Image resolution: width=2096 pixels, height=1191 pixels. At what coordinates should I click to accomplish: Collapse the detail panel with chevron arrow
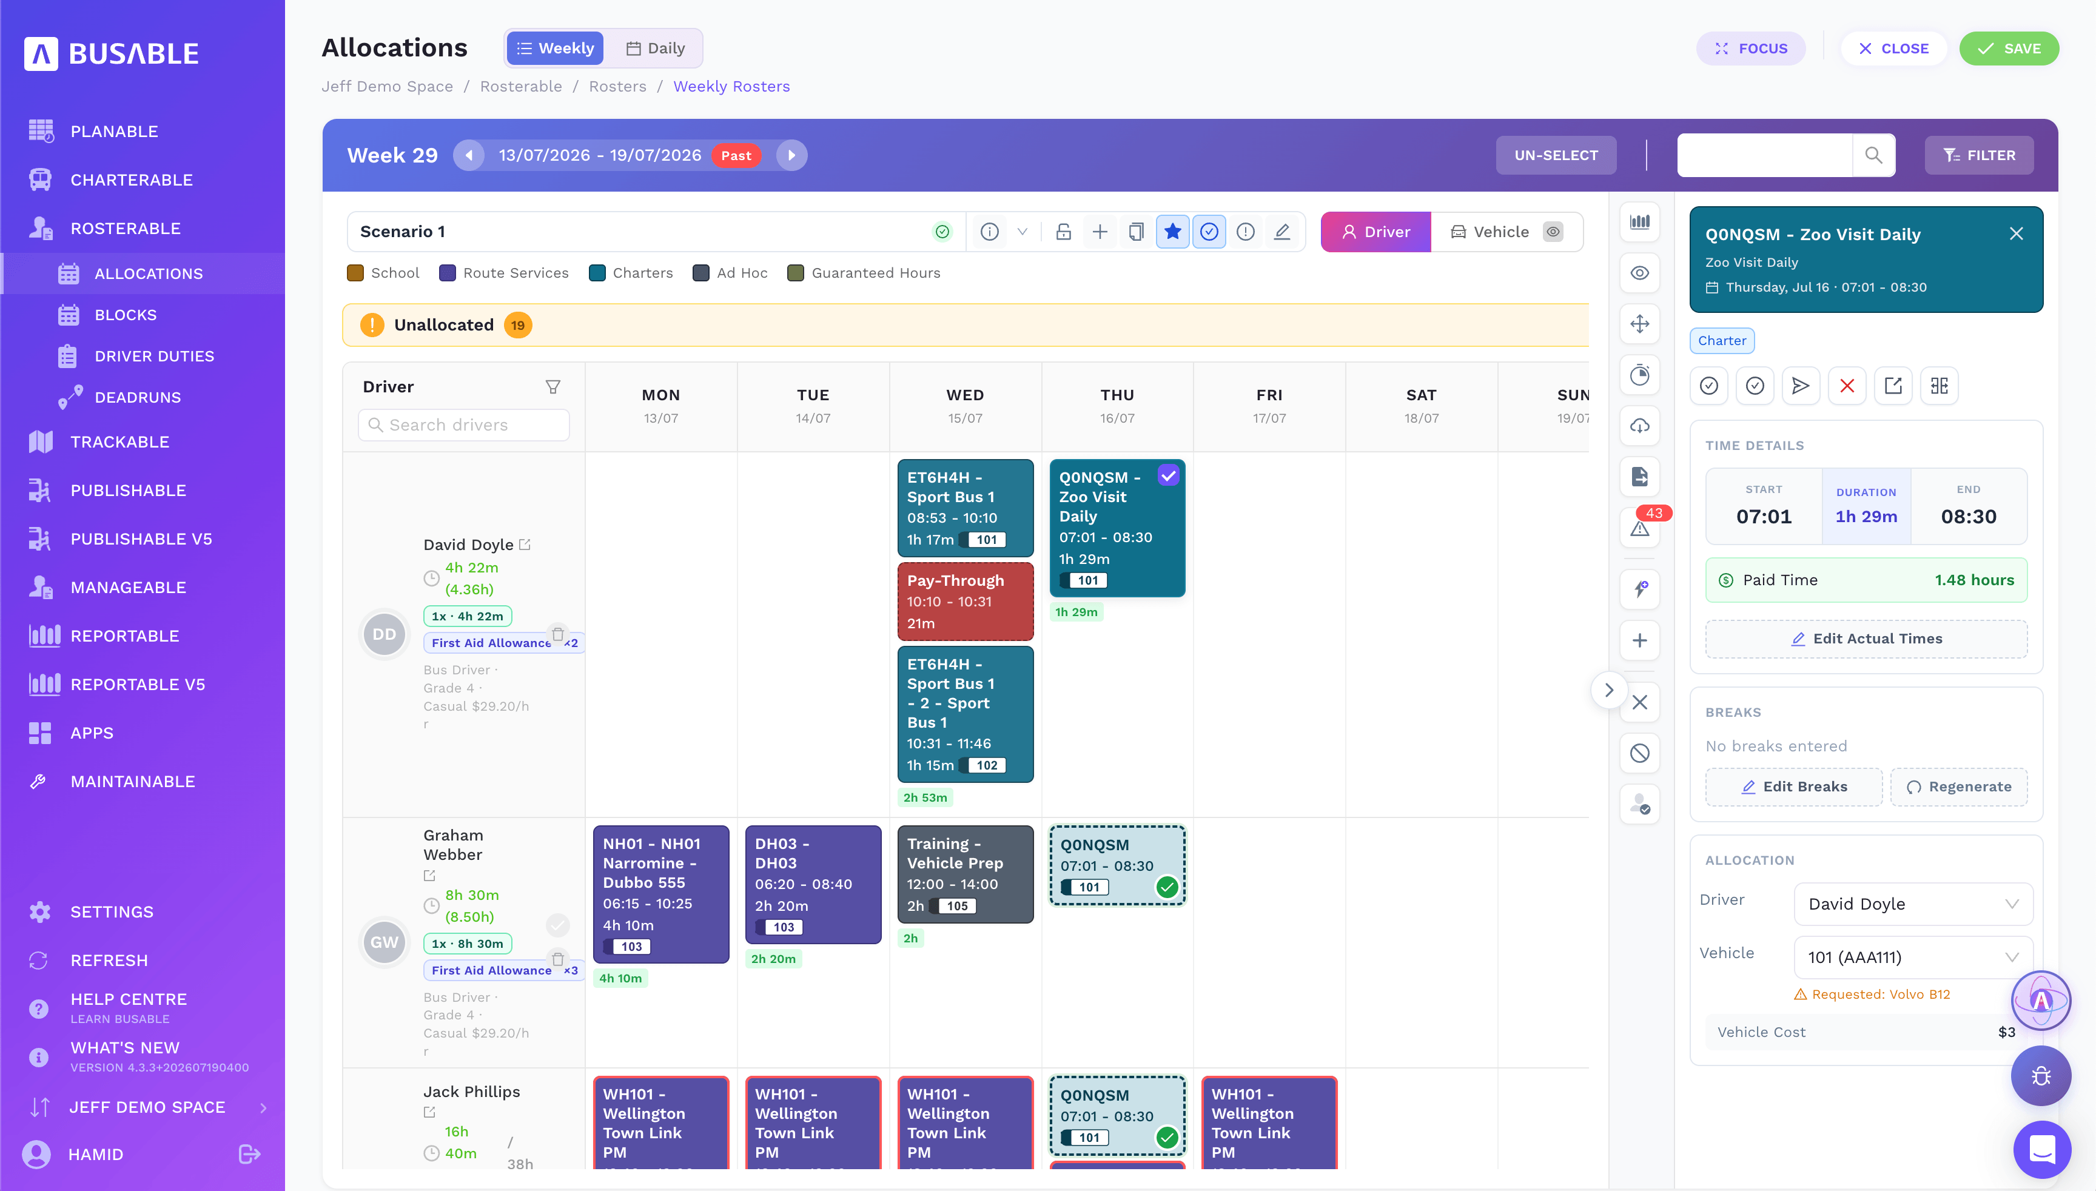[x=1608, y=689]
